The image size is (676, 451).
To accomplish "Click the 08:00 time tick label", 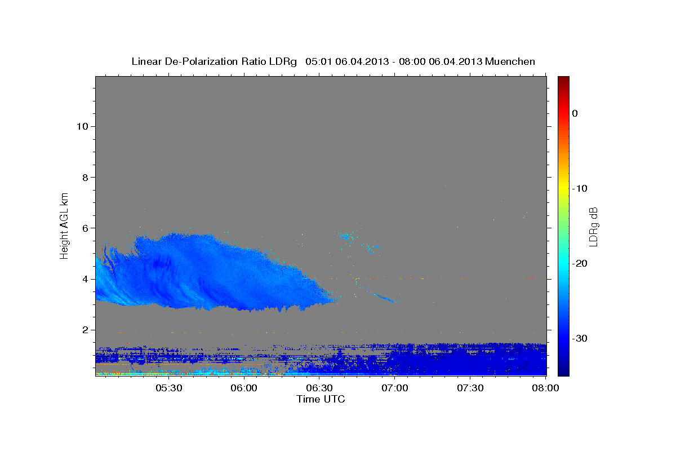I will (546, 388).
